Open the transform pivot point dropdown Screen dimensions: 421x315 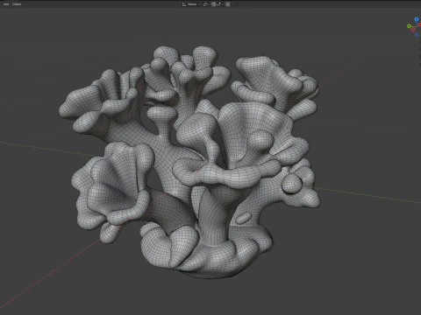pos(206,4)
